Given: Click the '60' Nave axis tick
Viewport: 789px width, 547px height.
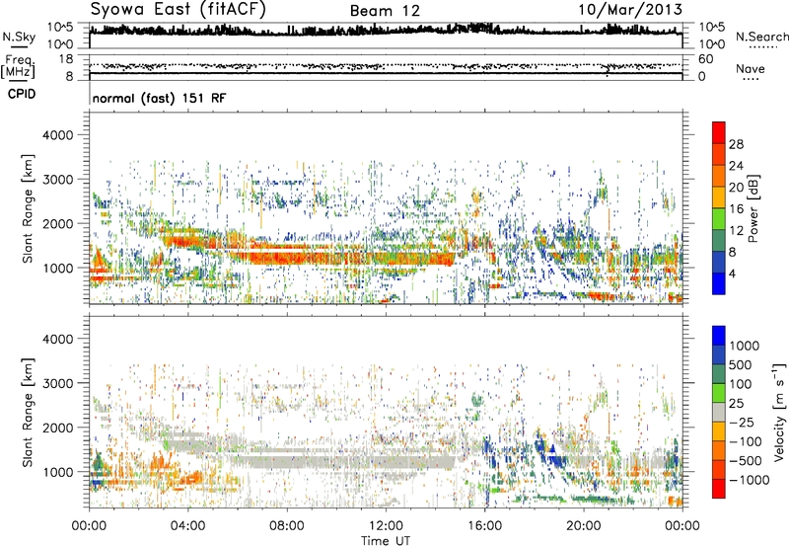Looking at the screenshot, I should coord(705,59).
